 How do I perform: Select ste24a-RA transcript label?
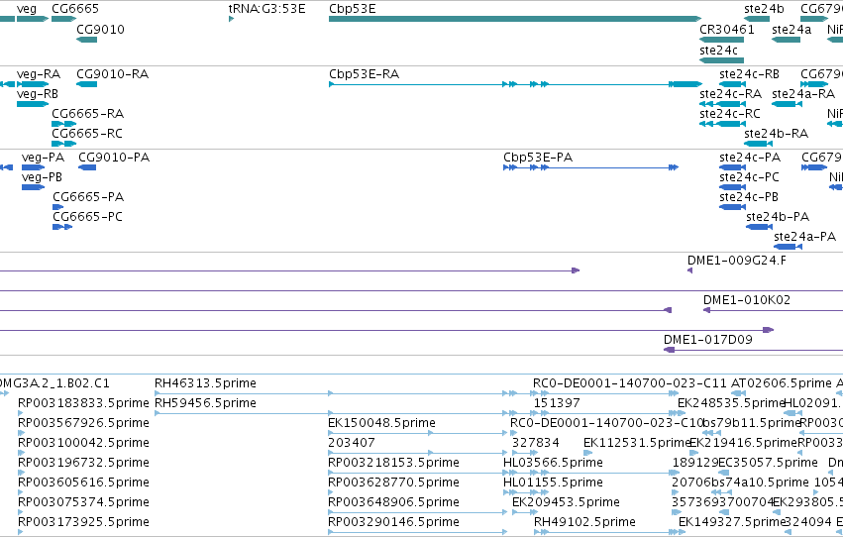point(803,93)
